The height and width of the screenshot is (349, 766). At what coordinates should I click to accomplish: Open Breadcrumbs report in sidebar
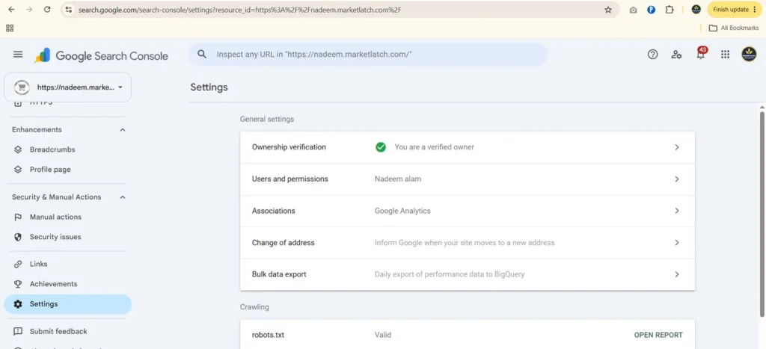(52, 150)
